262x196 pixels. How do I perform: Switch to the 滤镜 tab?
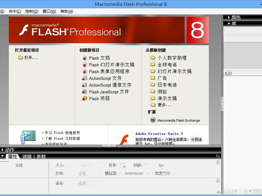coord(27,156)
